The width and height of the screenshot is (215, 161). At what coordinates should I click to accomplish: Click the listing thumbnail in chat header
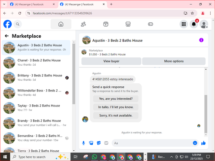86,40
